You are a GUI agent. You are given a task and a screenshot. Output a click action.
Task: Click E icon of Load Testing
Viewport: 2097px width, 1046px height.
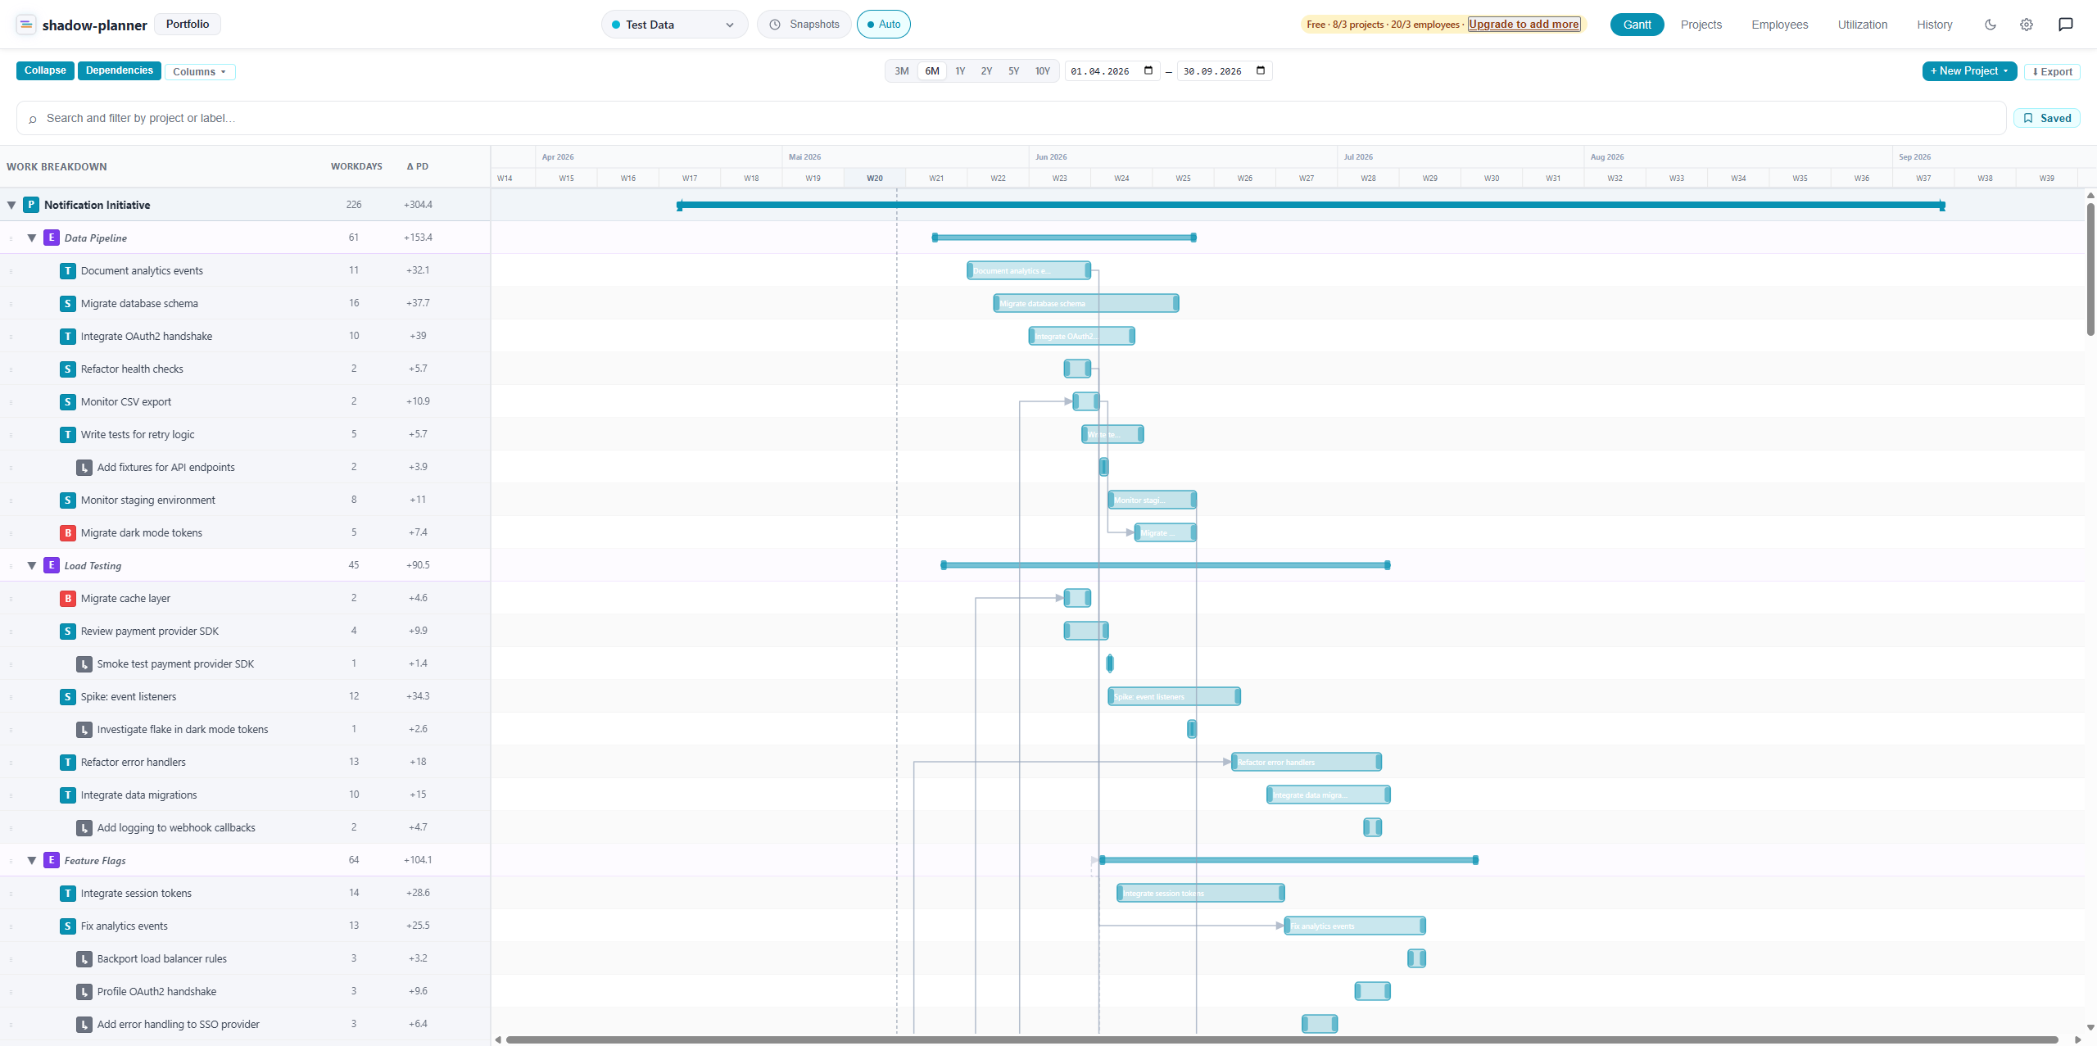point(52,565)
